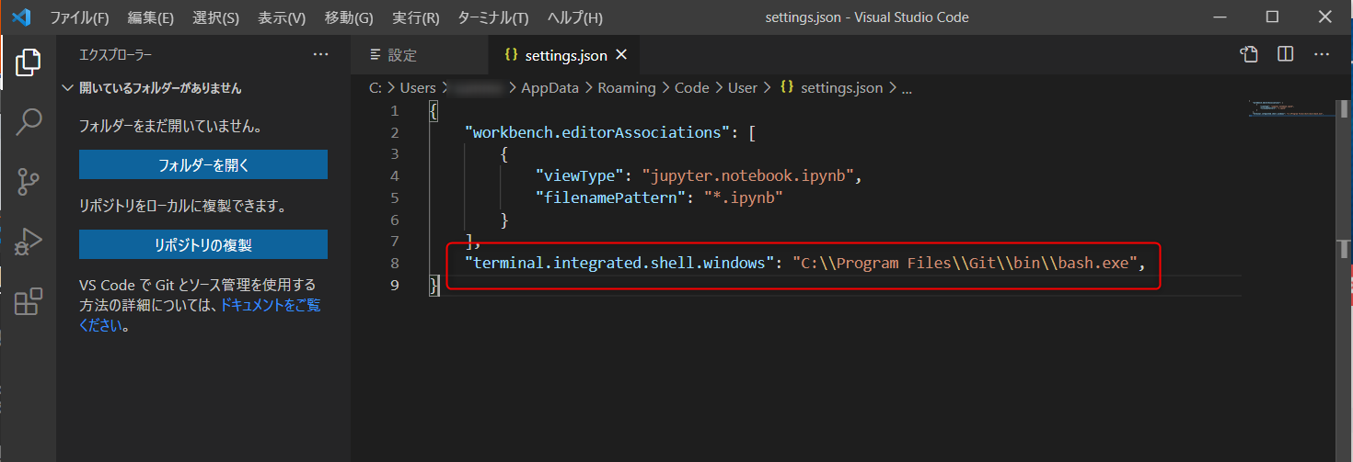Viewport: 1353px width, 462px height.
Task: Open editor more actions ellipsis
Action: coord(1322,55)
